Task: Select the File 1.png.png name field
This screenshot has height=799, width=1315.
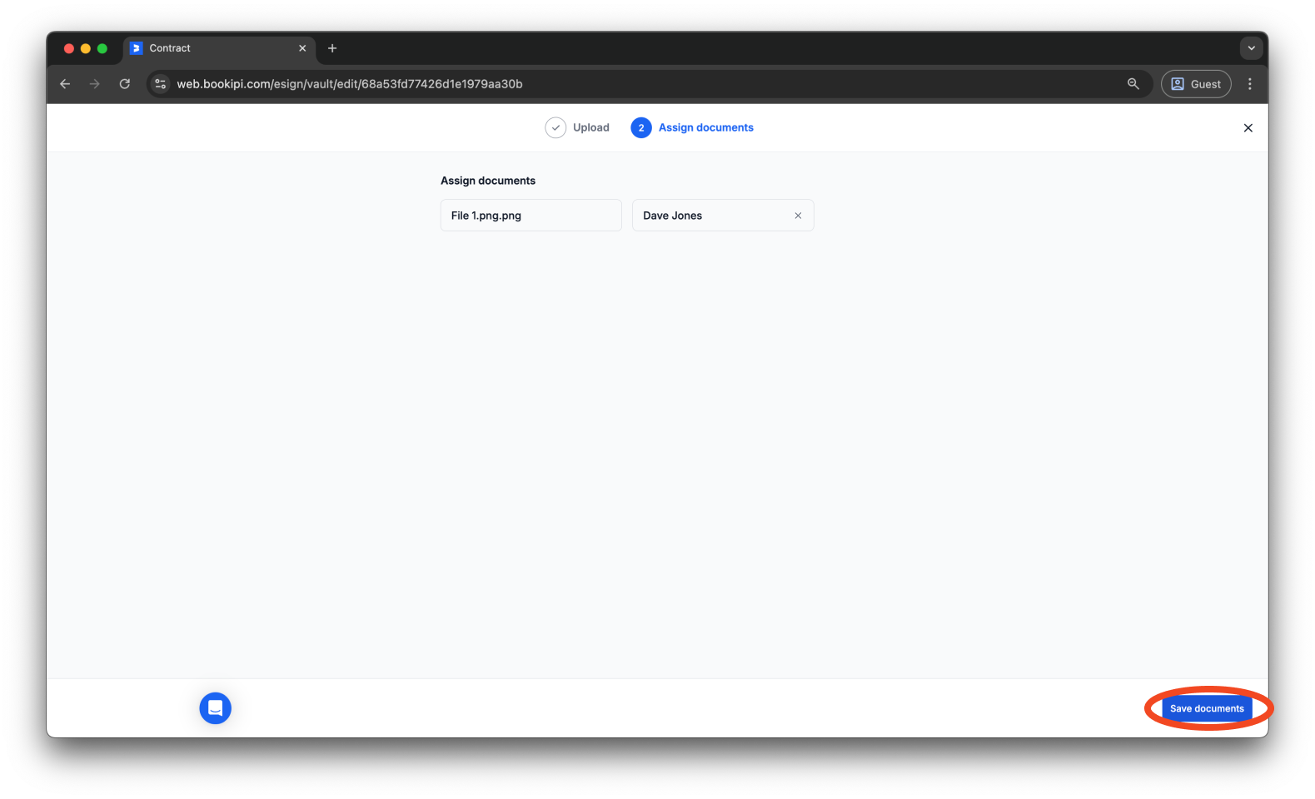Action: tap(531, 216)
